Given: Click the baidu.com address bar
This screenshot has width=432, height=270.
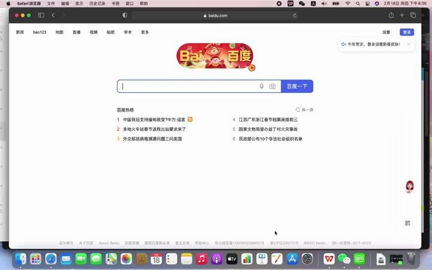Looking at the screenshot, I should 215,16.
